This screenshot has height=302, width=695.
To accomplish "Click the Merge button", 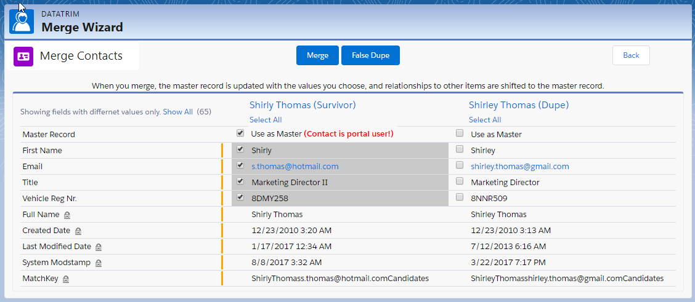I will point(318,55).
